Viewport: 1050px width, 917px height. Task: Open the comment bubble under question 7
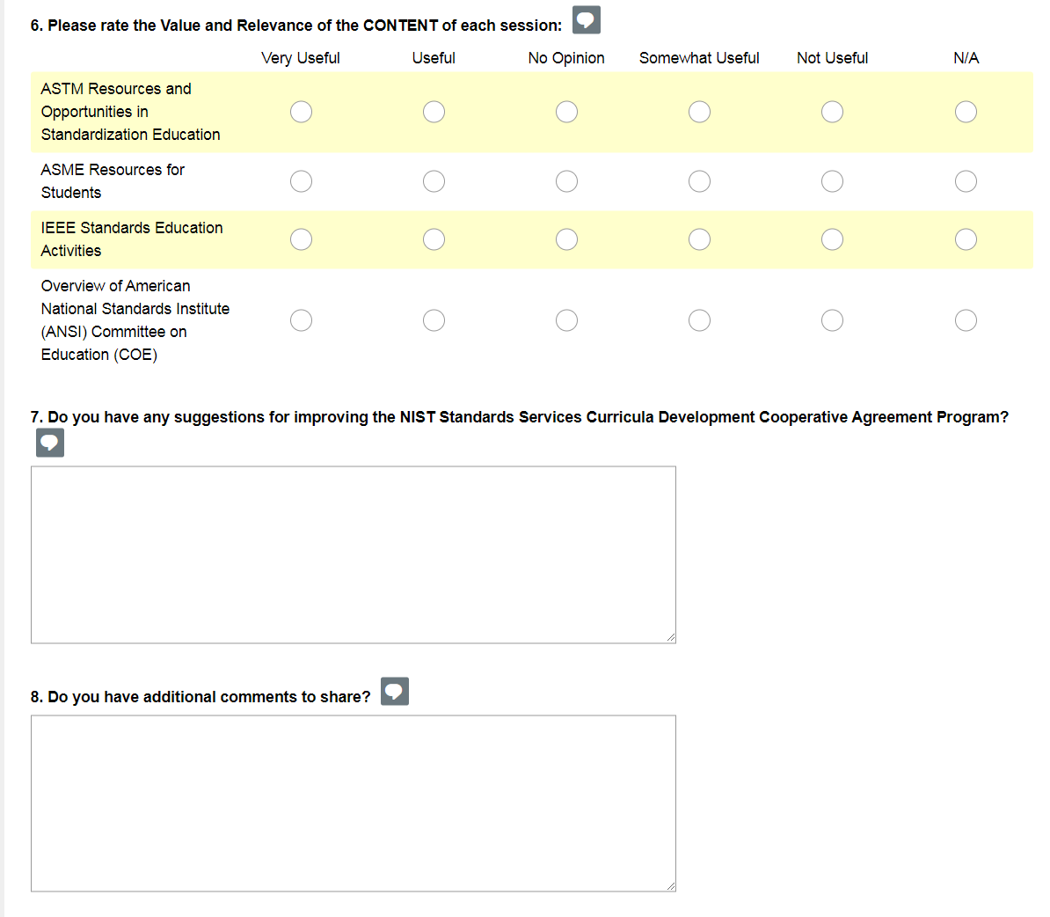pos(50,443)
